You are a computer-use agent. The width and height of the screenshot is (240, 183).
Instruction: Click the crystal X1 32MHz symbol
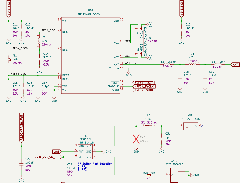[x=140, y=41]
